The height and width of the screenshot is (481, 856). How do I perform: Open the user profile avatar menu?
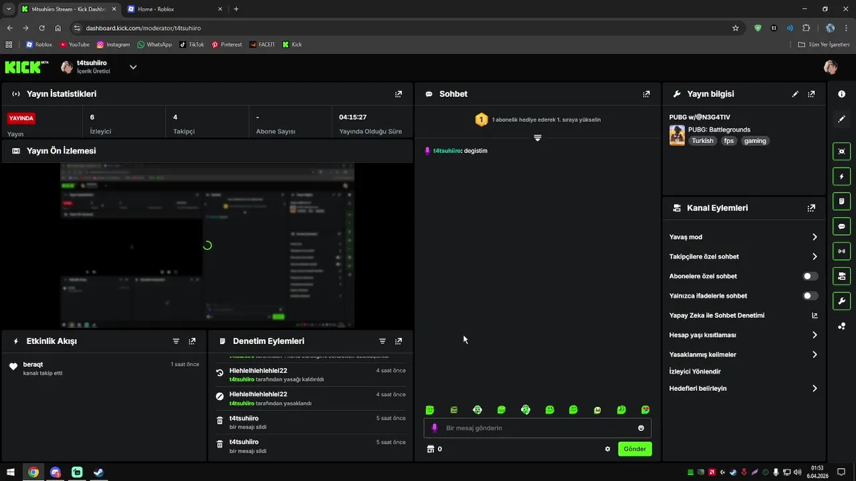tap(831, 67)
